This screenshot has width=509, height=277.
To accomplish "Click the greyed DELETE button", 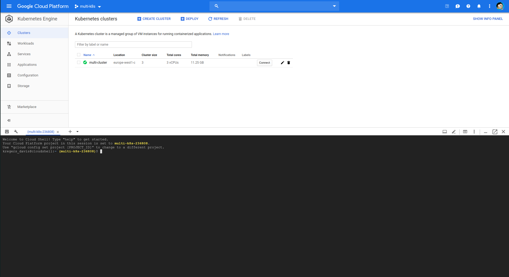I will (x=247, y=19).
